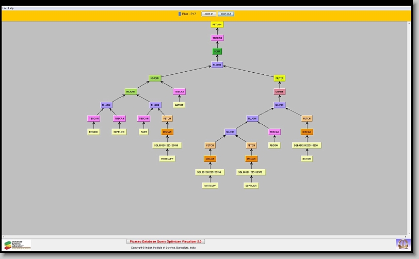Image resolution: width=419 pixels, height=259 pixels.
Task: Select the Plan P17 label
Action: pyautogui.click(x=189, y=14)
